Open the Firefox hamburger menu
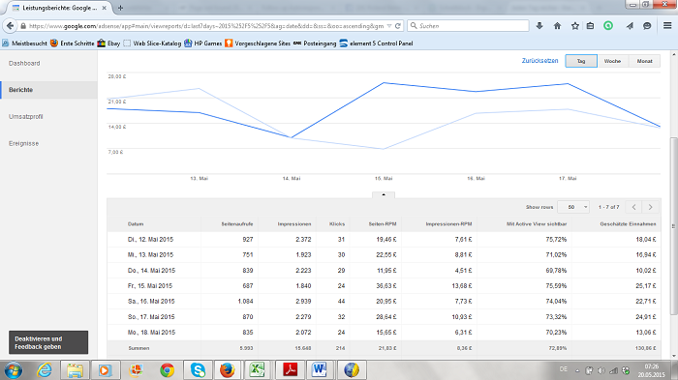The width and height of the screenshot is (678, 380). point(667,26)
